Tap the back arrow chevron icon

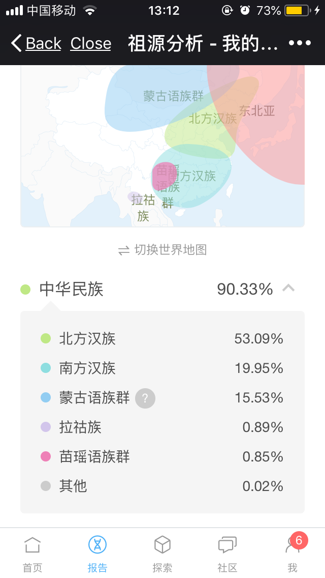click(16, 43)
